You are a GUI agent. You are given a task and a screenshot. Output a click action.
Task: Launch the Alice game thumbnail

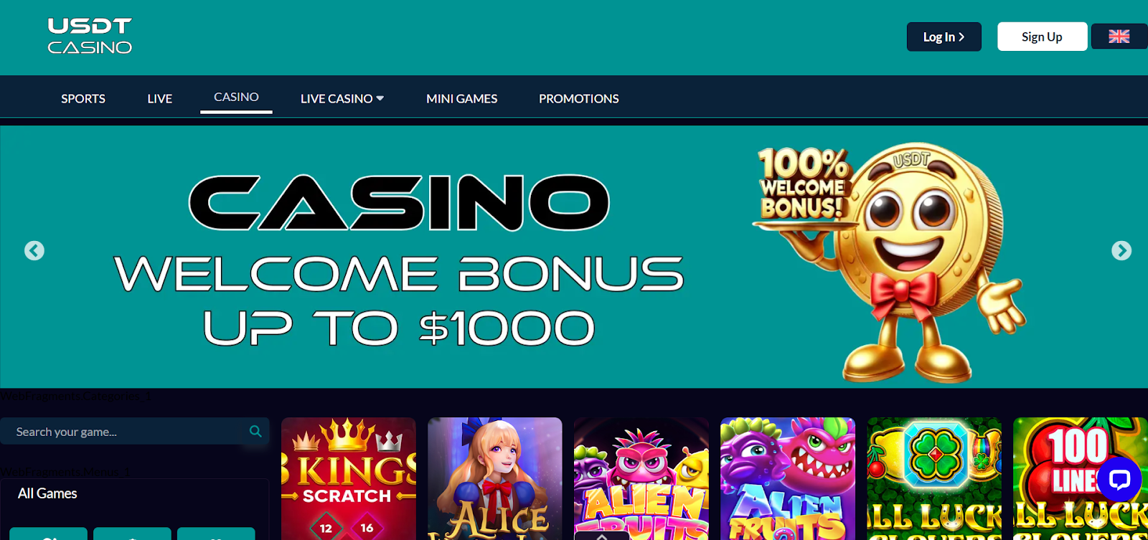495,478
